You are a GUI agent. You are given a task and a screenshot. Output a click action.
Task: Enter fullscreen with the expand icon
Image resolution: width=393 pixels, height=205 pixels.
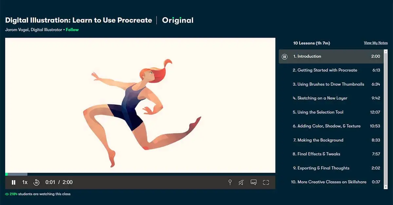click(x=266, y=182)
